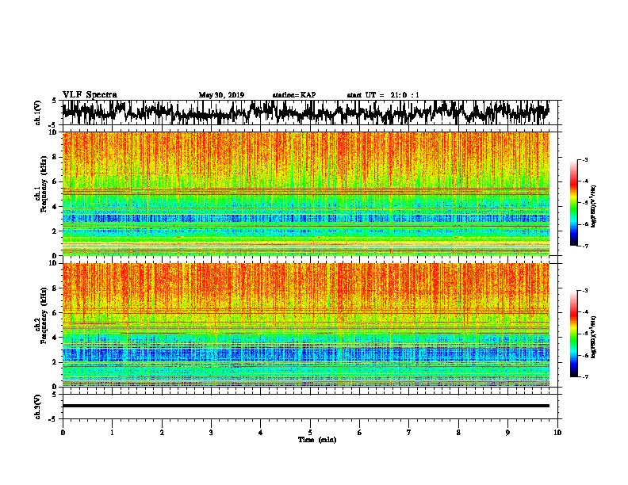The image size is (628, 485).
Task: Click time axis tick label "3"
Action: pyautogui.click(x=211, y=433)
